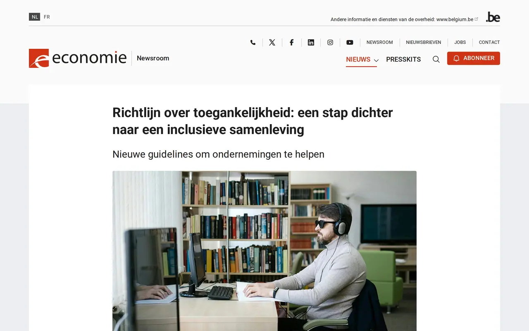Open the X (Twitter) social link

coord(272,42)
